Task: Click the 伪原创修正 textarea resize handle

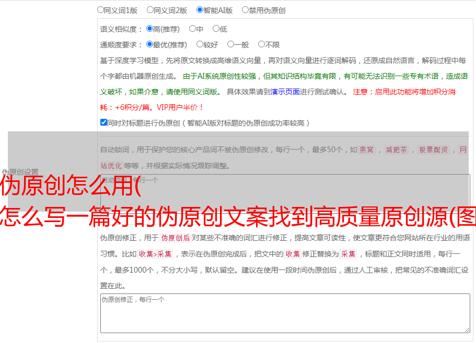Action: 467,330
